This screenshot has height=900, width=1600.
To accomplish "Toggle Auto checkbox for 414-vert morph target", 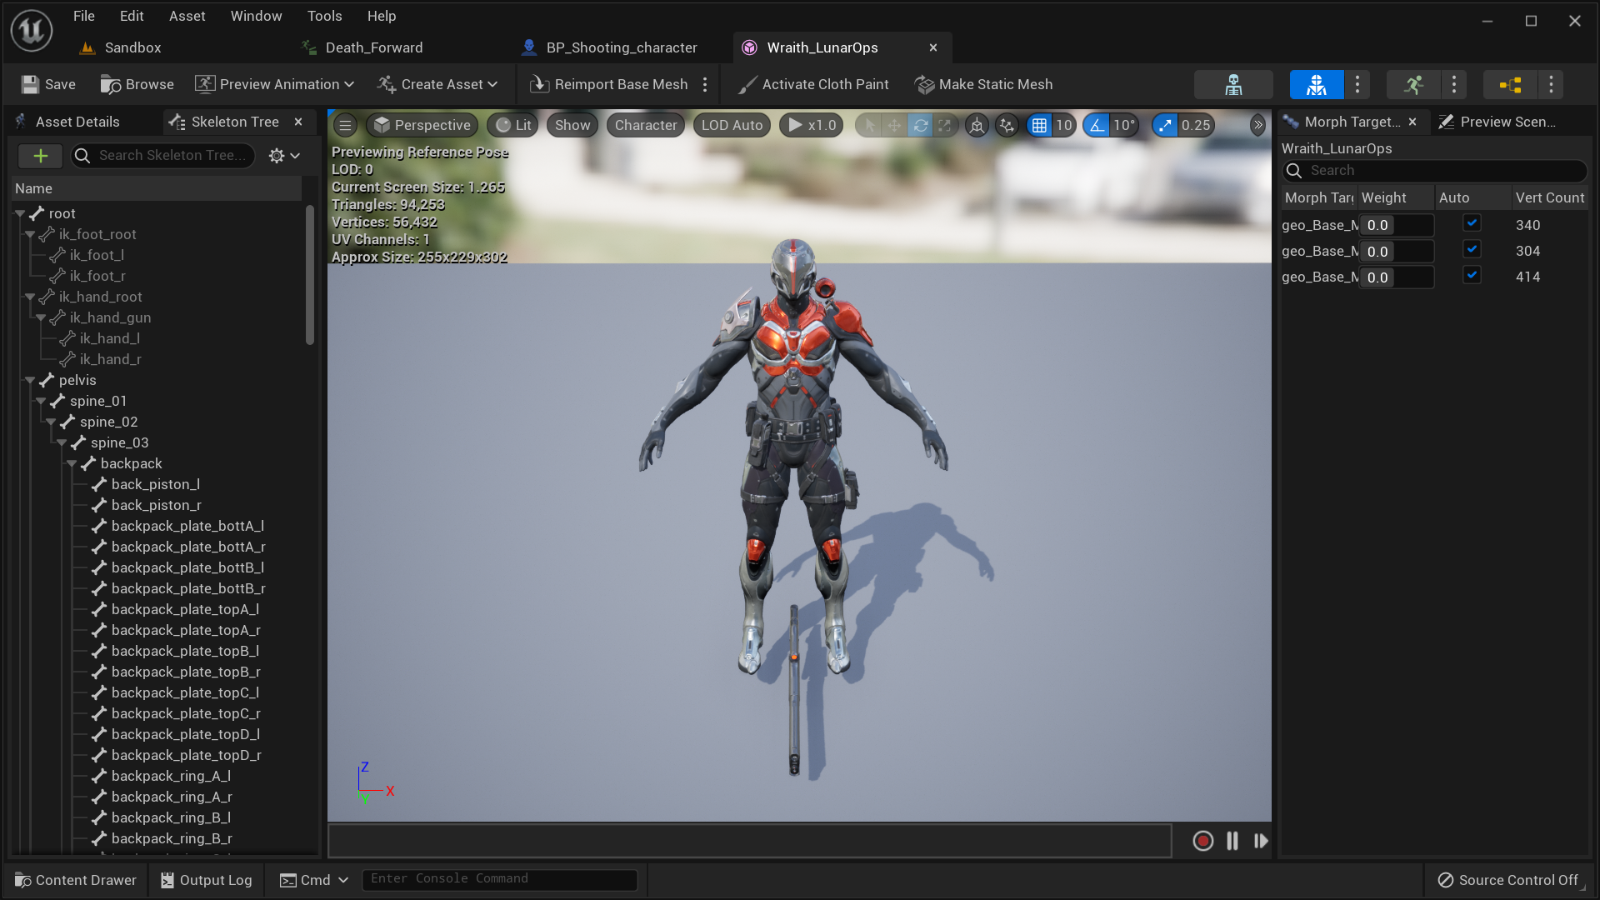I will [x=1472, y=275].
